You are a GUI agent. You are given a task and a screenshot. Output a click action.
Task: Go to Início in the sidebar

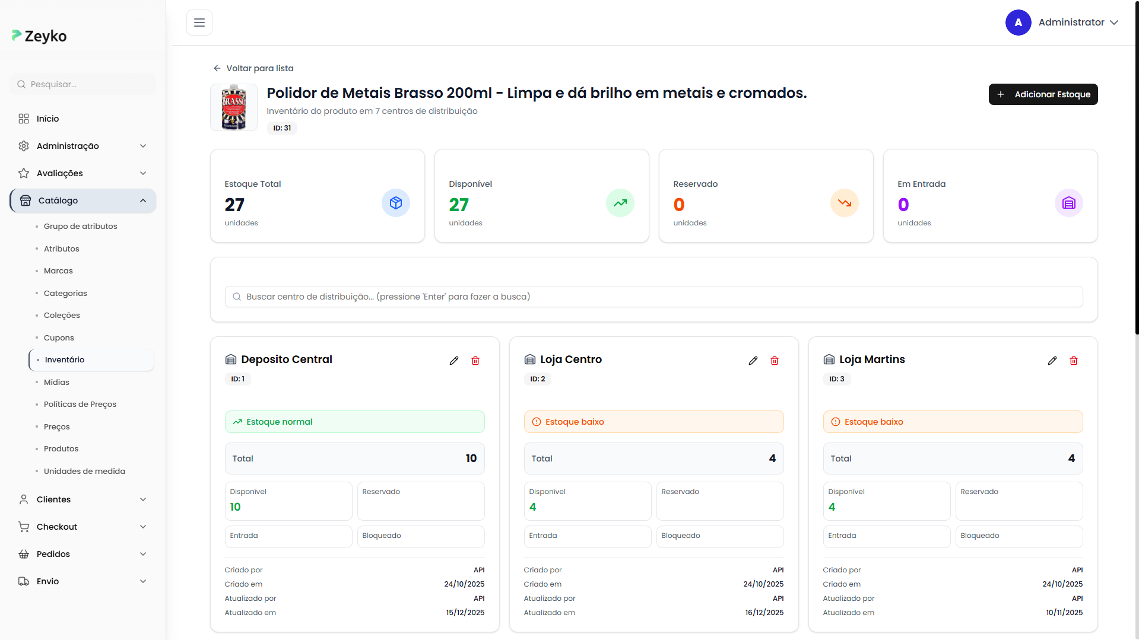click(47, 119)
